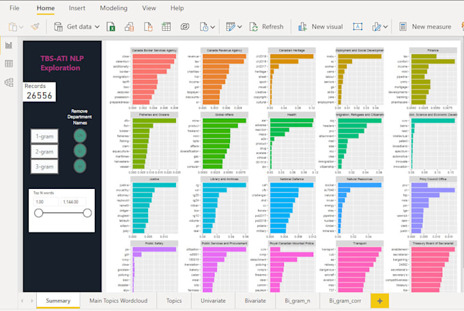Toggle the Tri department names circle
Screen dimensions: 464x311
pyautogui.click(x=80, y=166)
